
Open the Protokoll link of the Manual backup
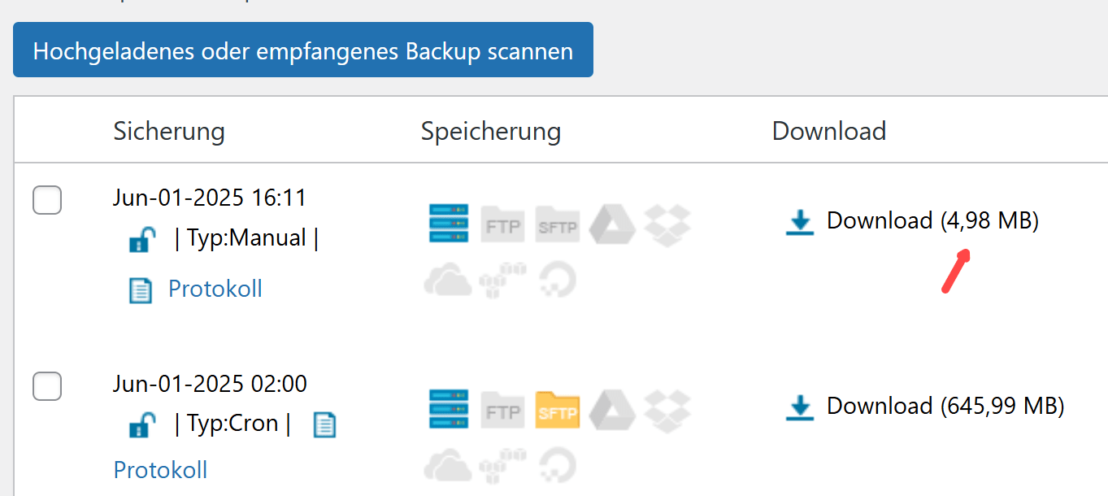[215, 289]
